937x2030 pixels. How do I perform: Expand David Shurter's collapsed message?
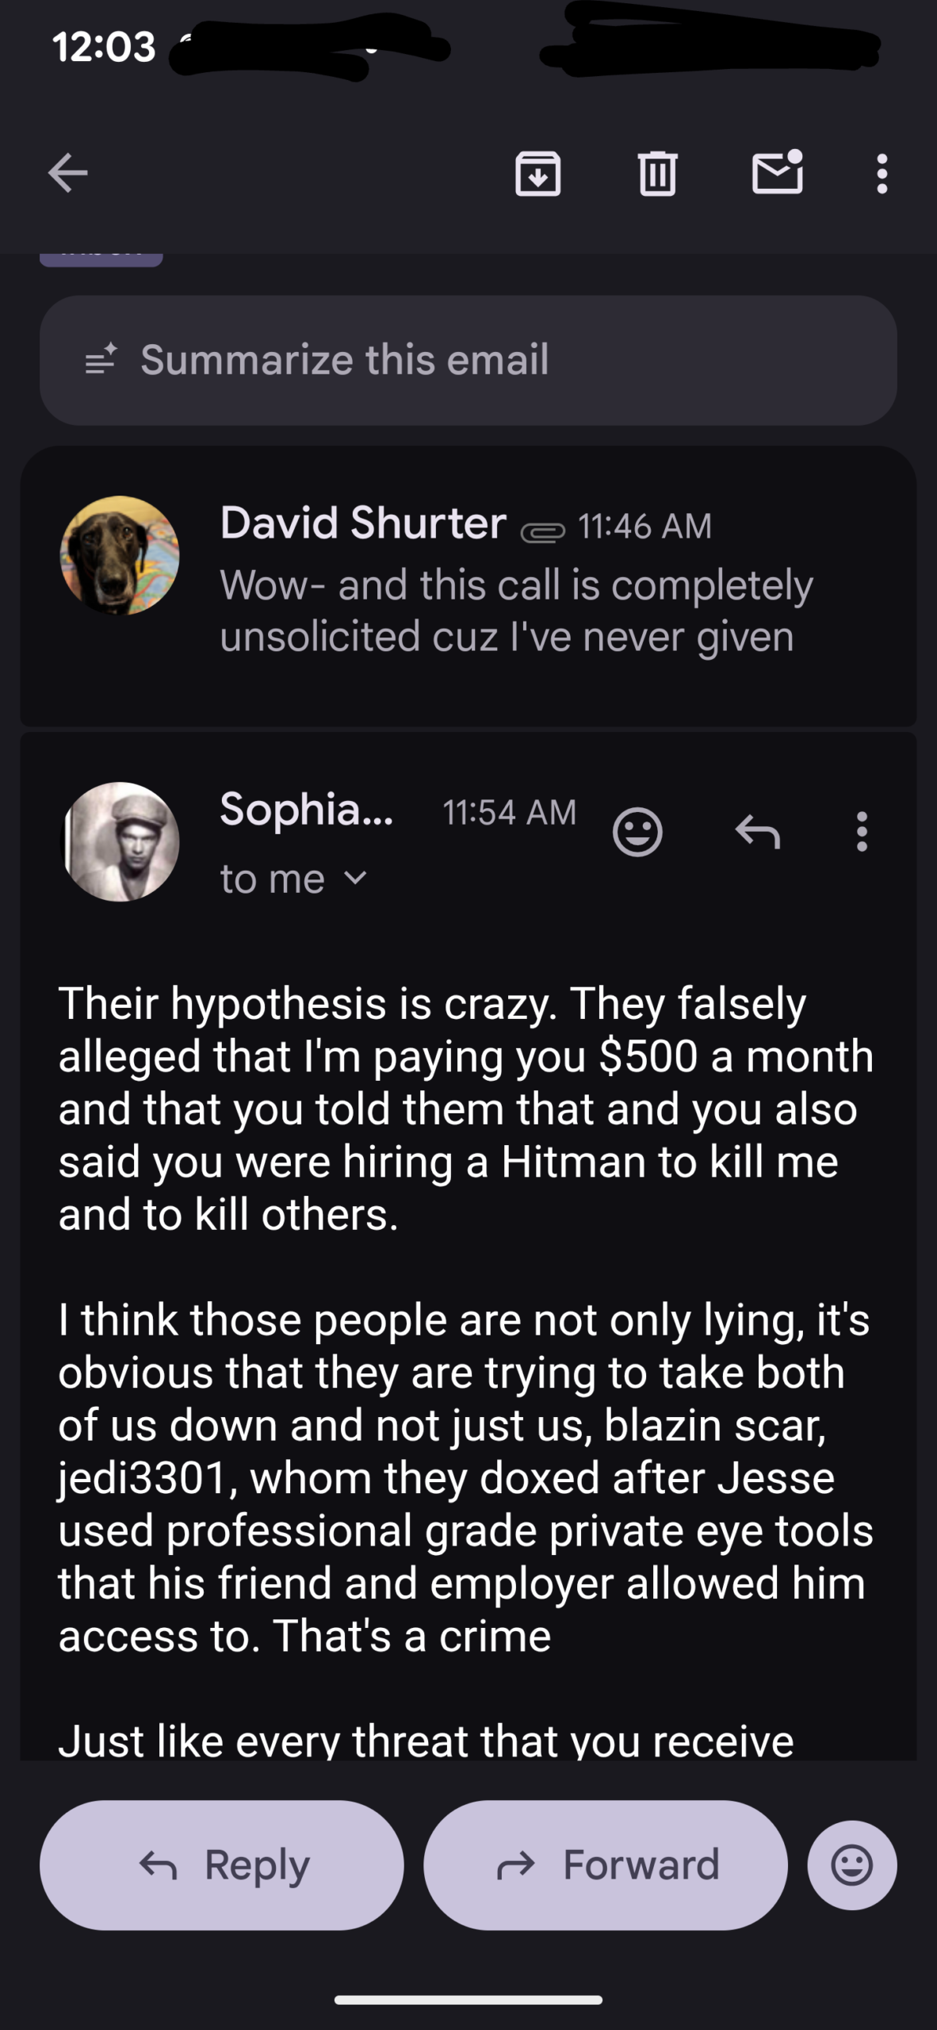pos(515,611)
